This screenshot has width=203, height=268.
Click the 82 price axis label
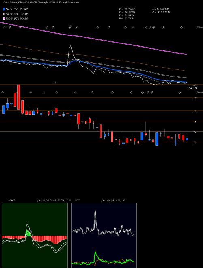[x=195, y=111]
